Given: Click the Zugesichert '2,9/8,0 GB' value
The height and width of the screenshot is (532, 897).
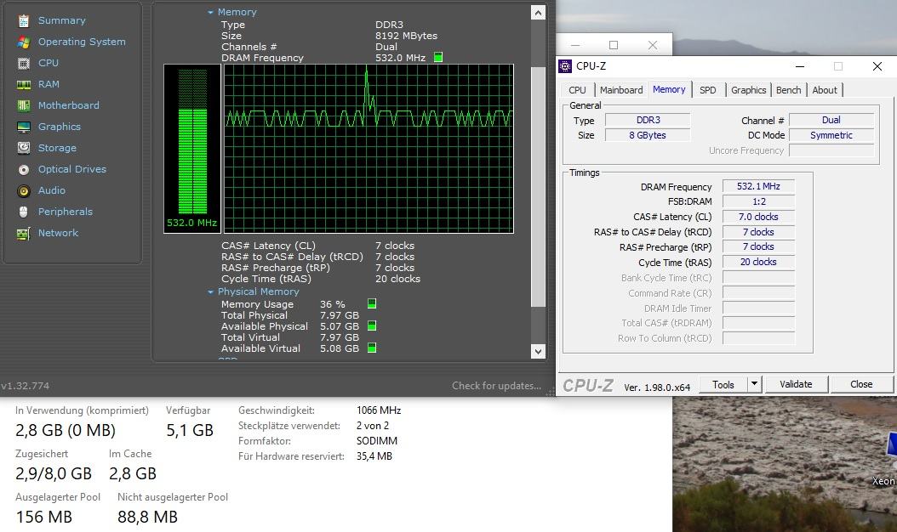Looking at the screenshot, I should pyautogui.click(x=54, y=473).
